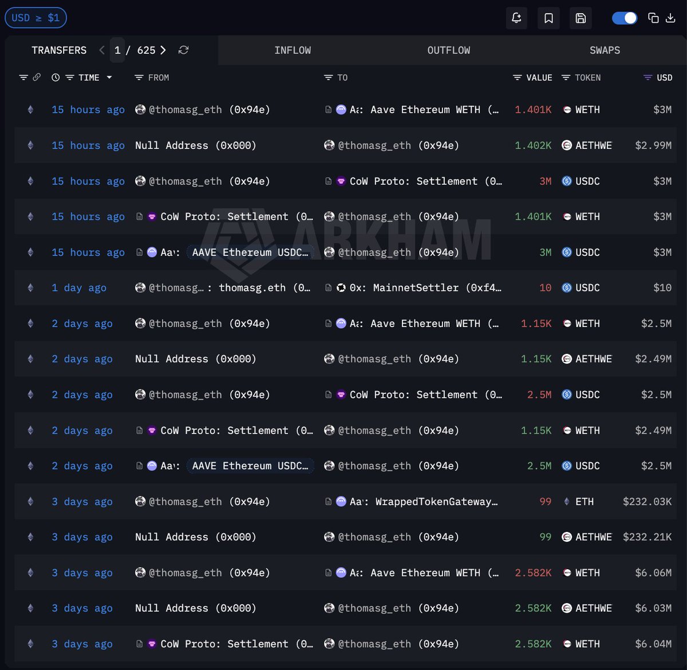Click $232.21K value in 99 AETHWE row
The width and height of the screenshot is (687, 670).
click(x=647, y=537)
